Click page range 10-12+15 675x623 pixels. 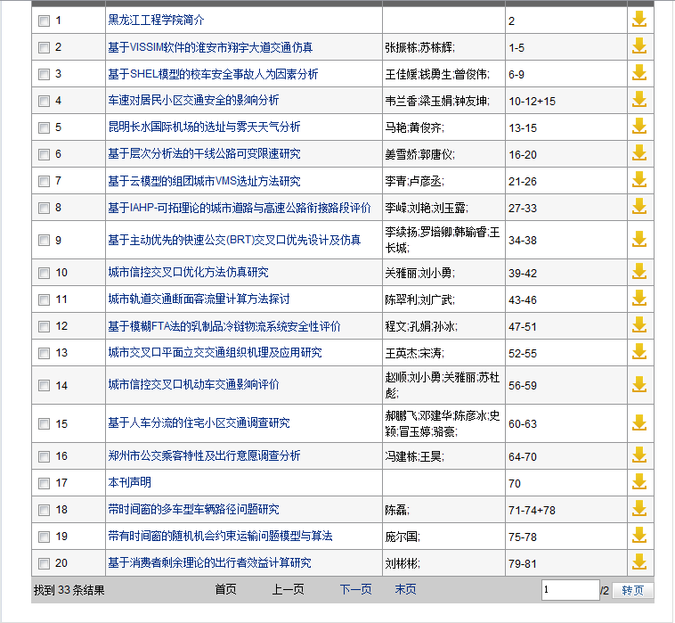533,102
